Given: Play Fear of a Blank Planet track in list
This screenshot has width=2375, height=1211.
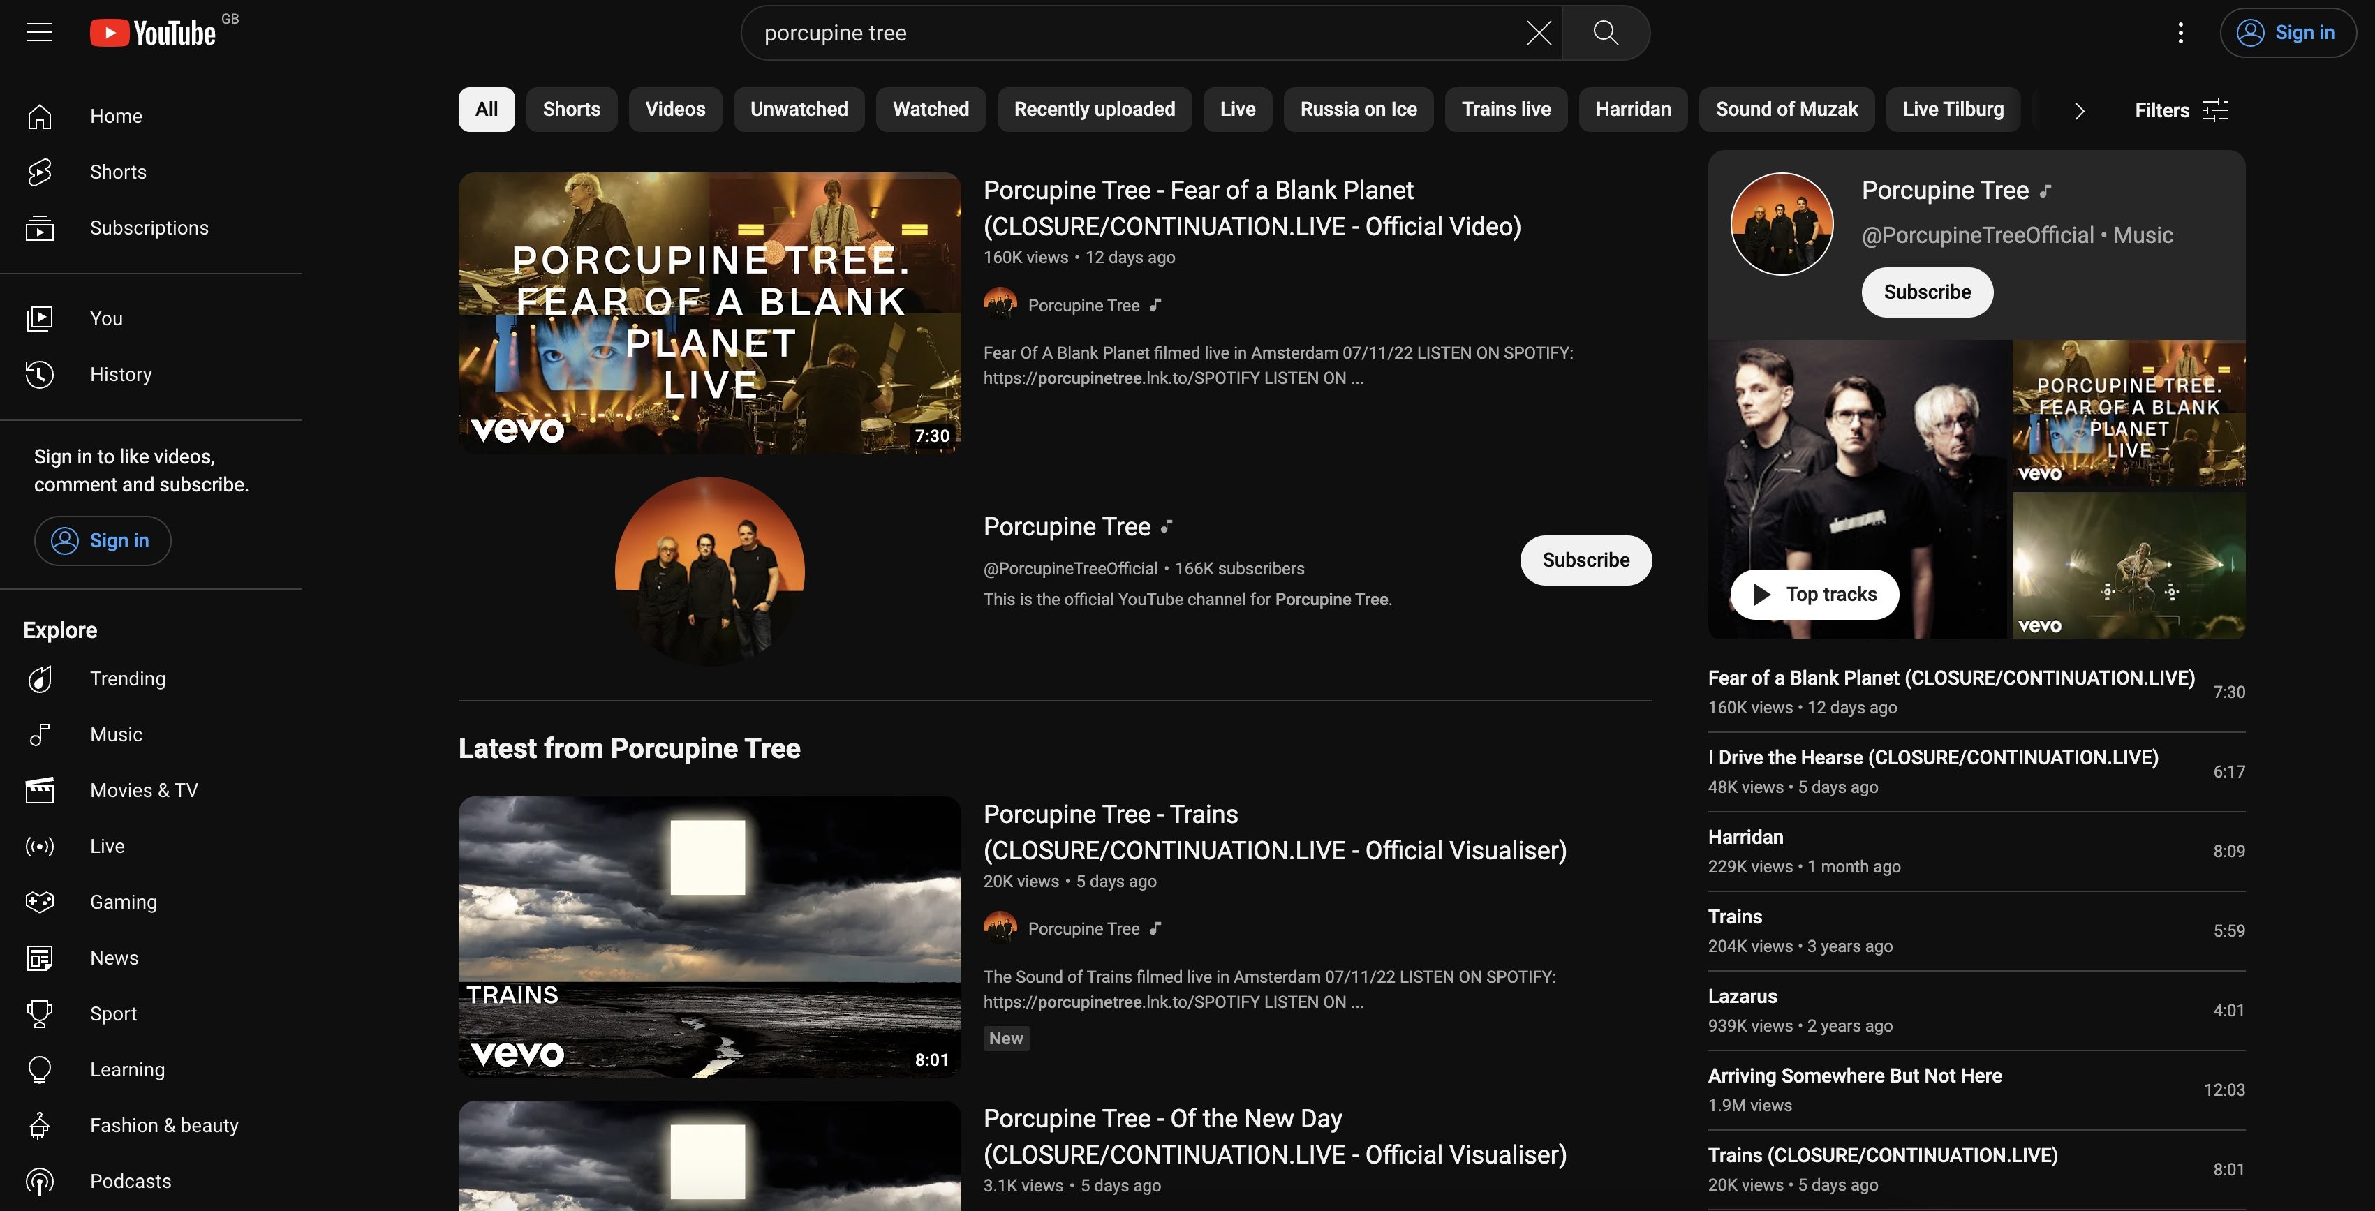Looking at the screenshot, I should coord(1976,692).
